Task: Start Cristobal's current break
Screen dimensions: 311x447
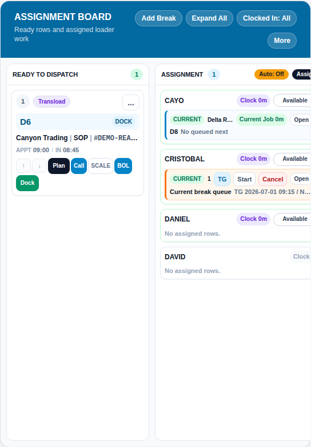Action: (244, 179)
